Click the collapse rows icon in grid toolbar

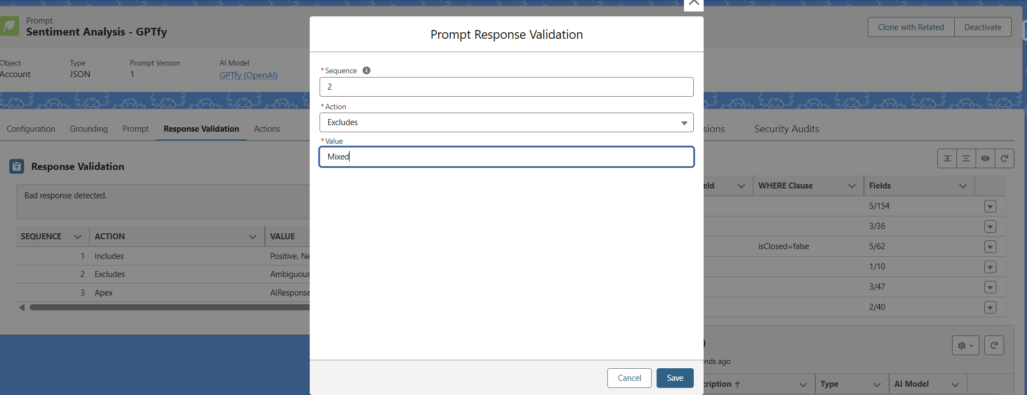coord(966,158)
